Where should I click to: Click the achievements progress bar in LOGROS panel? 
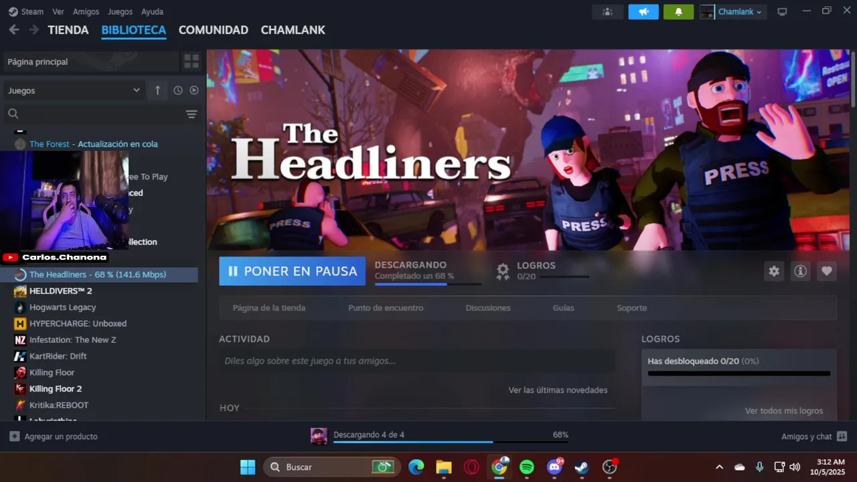tap(738, 374)
